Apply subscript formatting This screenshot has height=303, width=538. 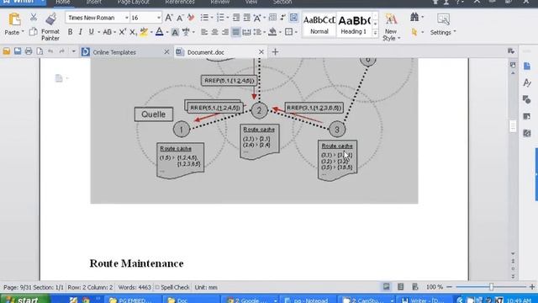(133, 32)
